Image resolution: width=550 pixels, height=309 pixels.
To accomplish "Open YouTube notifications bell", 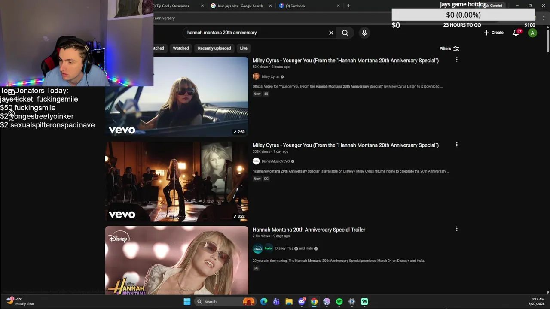I will coord(516,33).
